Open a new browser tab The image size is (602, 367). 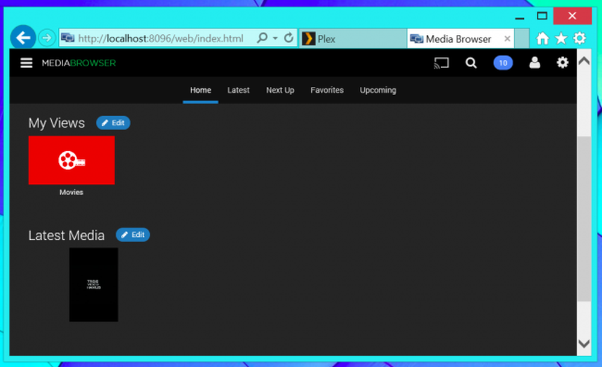(x=522, y=39)
